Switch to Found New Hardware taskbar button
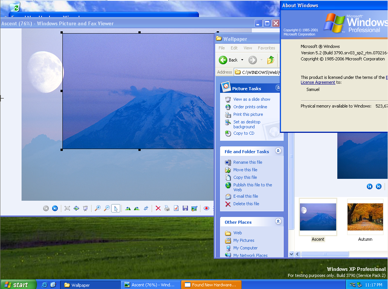This screenshot has width=388, height=289. point(211,285)
